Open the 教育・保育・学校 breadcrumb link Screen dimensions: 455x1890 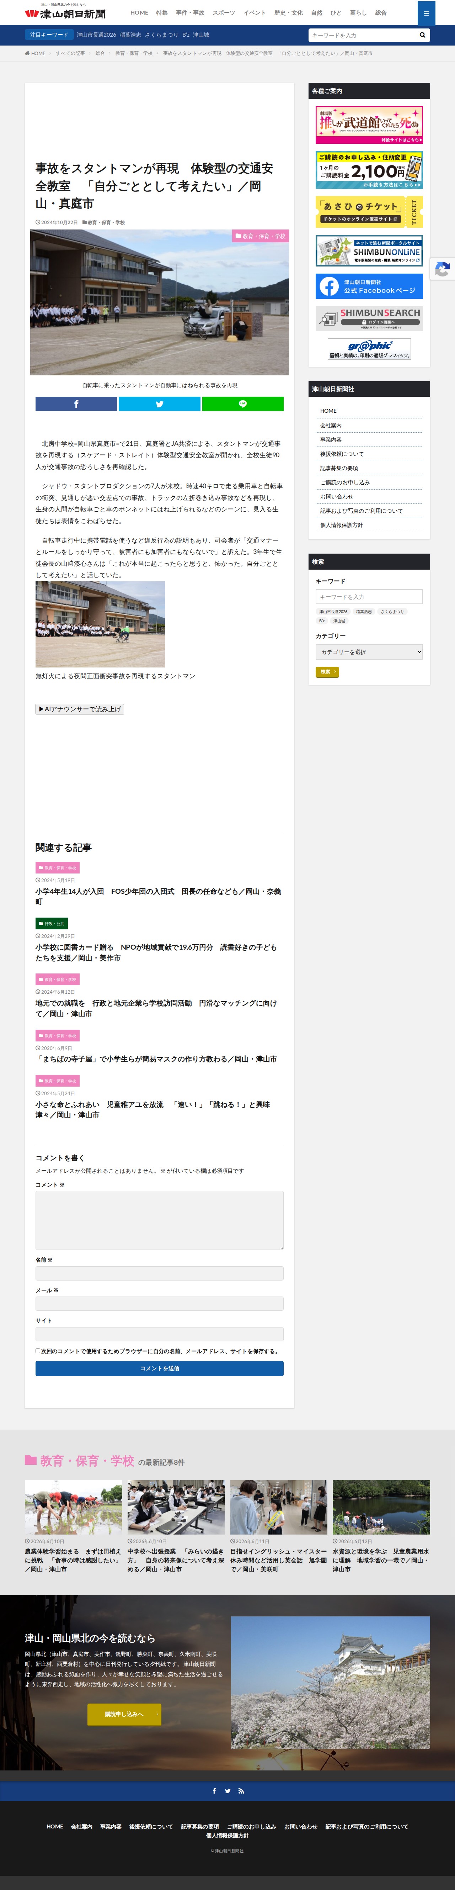click(133, 54)
